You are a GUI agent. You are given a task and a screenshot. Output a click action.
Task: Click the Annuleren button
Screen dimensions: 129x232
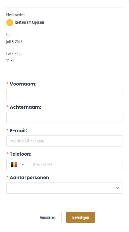(48, 217)
